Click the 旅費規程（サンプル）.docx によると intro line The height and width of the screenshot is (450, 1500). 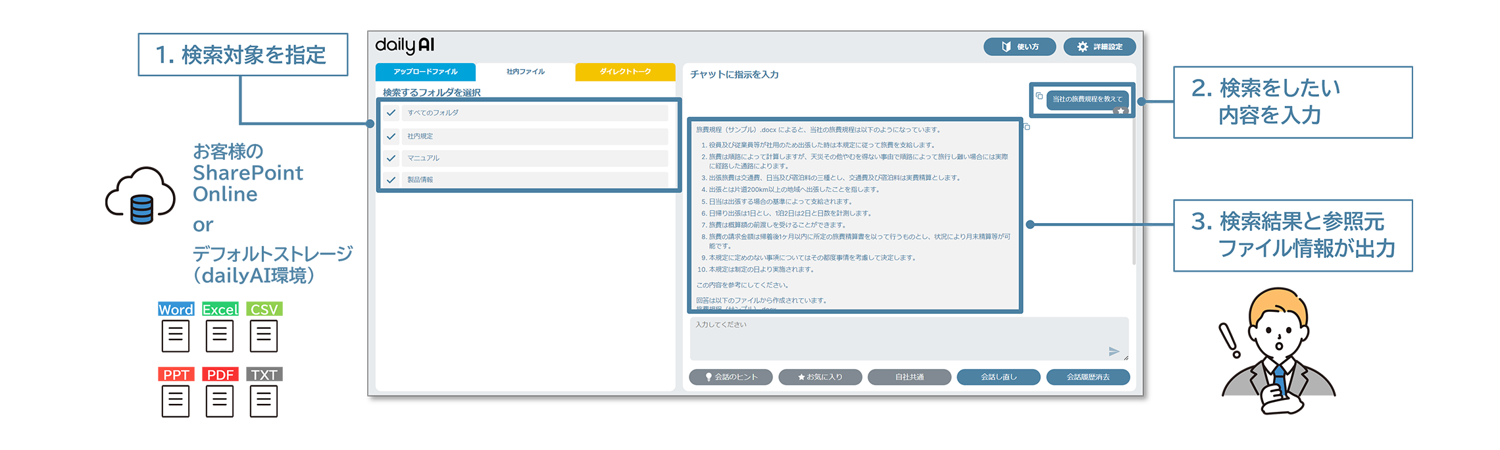pyautogui.click(x=819, y=130)
